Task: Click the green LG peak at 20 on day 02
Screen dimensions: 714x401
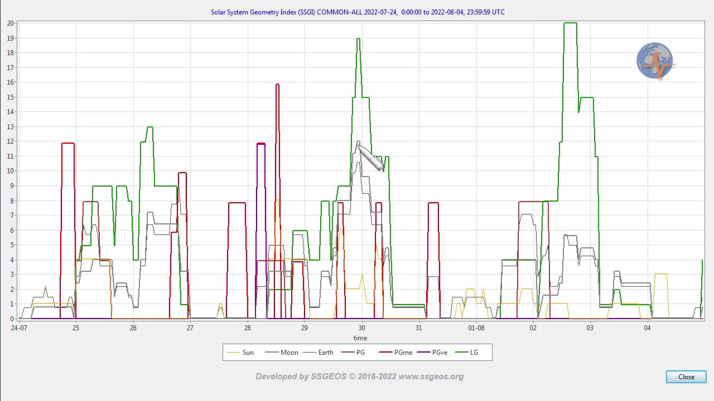Action: [x=570, y=23]
